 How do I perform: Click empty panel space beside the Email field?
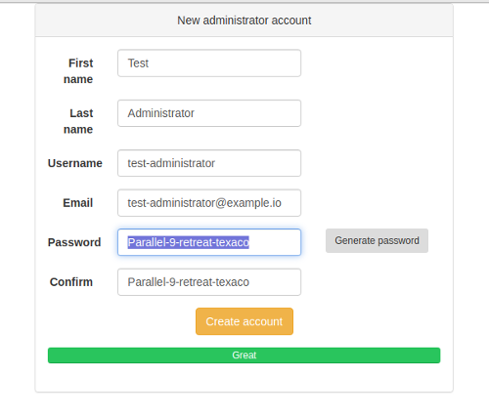click(375, 203)
